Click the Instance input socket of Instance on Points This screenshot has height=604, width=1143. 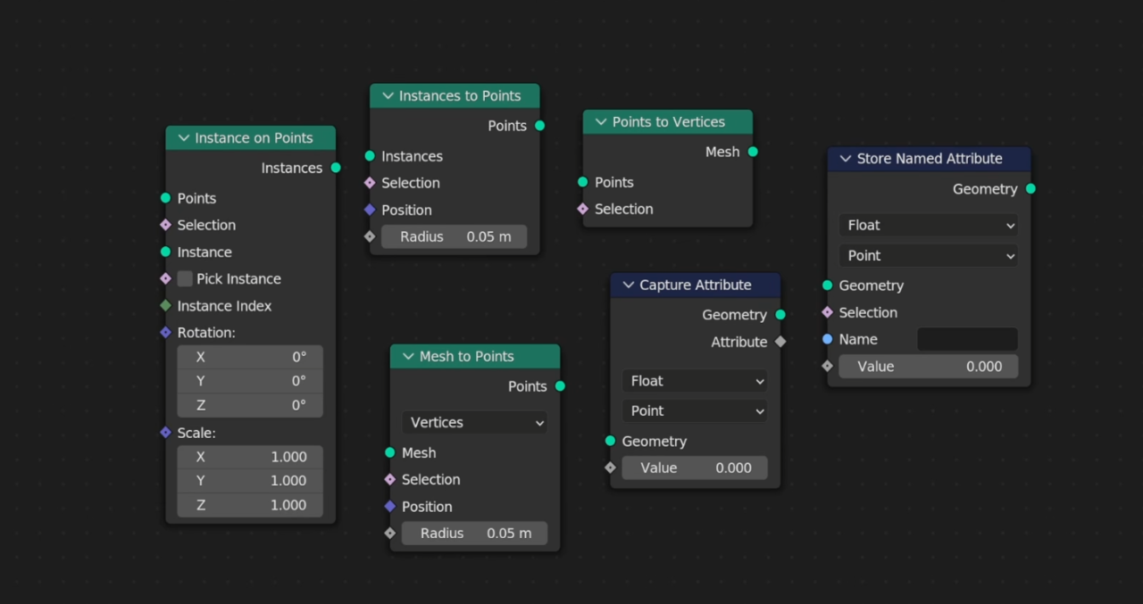pos(165,252)
